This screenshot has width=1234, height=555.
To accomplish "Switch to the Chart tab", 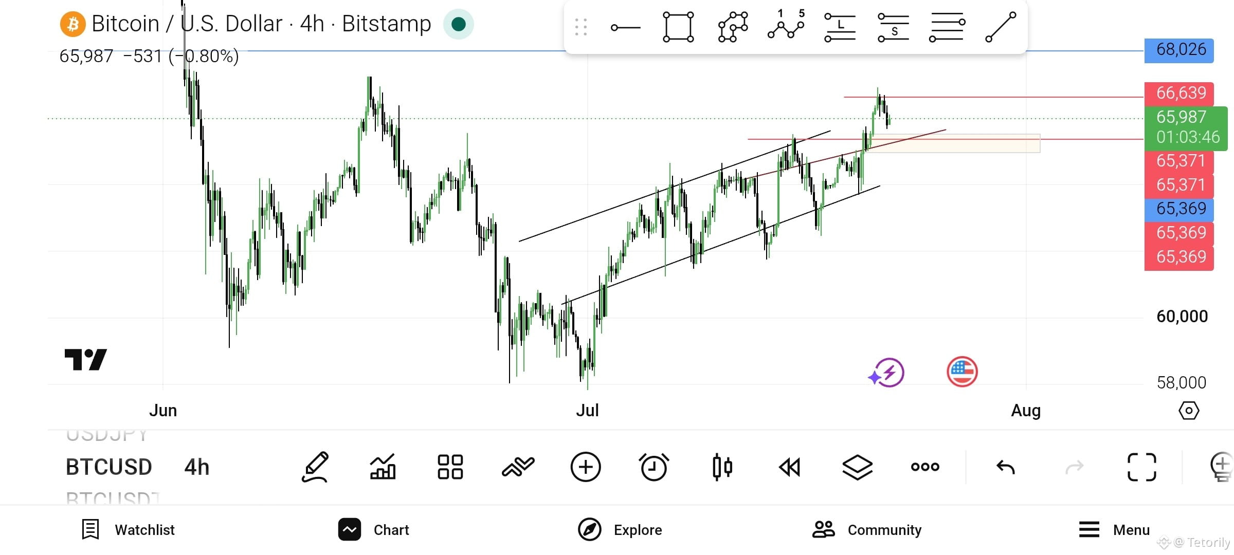I will tap(373, 530).
